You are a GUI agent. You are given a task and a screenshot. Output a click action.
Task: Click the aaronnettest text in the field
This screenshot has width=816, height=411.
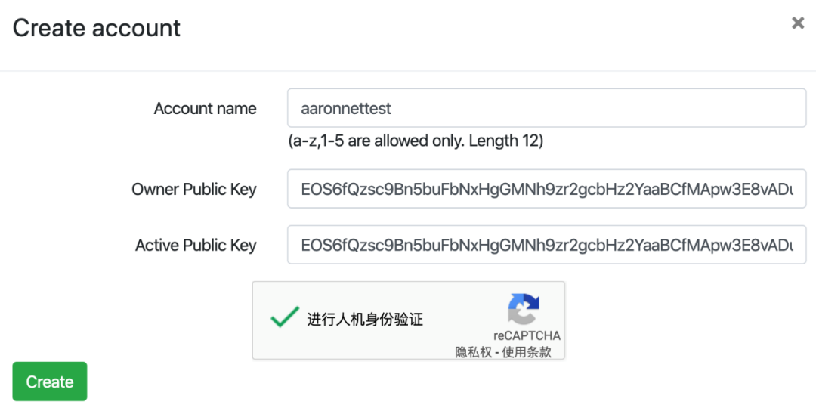coord(346,109)
